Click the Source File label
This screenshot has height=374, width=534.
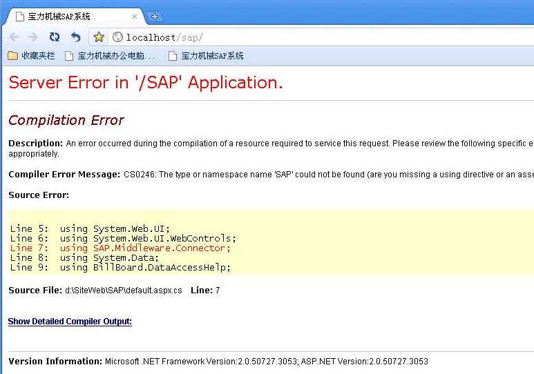click(35, 291)
